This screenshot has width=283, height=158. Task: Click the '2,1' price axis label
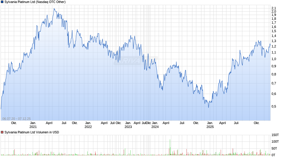pyautogui.click(x=274, y=8)
